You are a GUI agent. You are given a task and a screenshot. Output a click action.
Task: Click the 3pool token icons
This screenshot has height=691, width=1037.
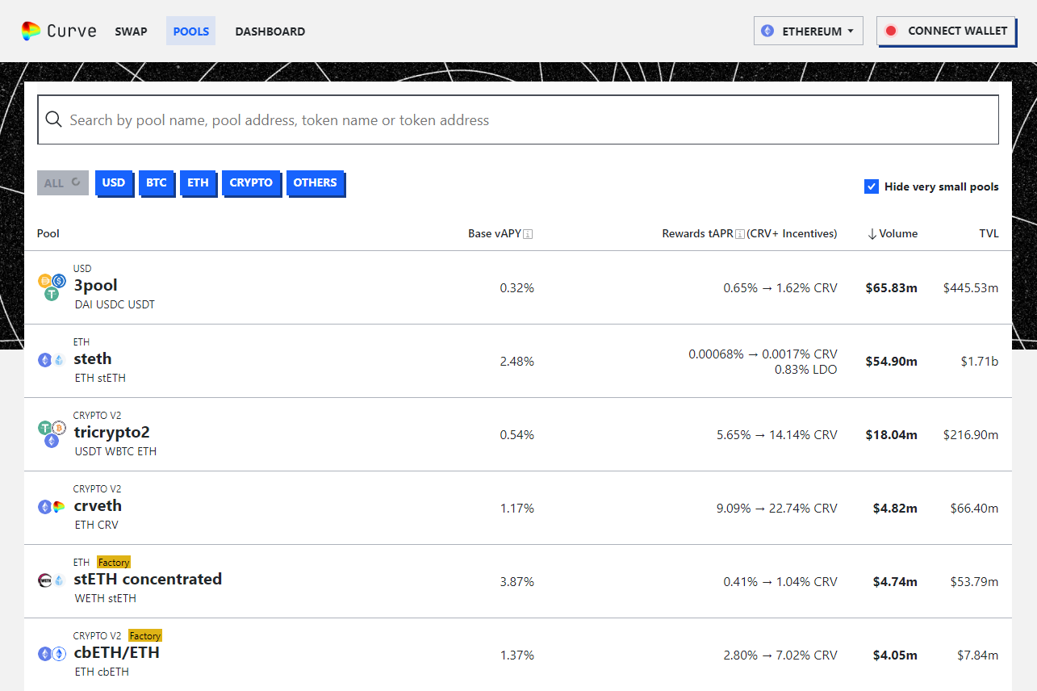point(52,287)
